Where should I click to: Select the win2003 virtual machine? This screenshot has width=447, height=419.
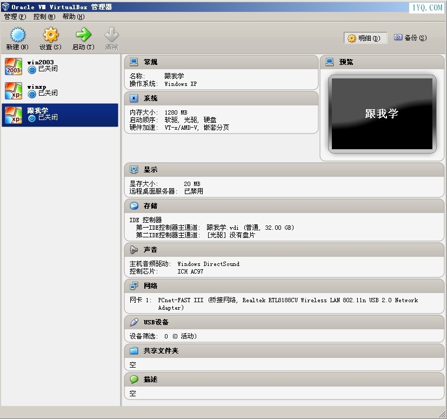click(60, 66)
